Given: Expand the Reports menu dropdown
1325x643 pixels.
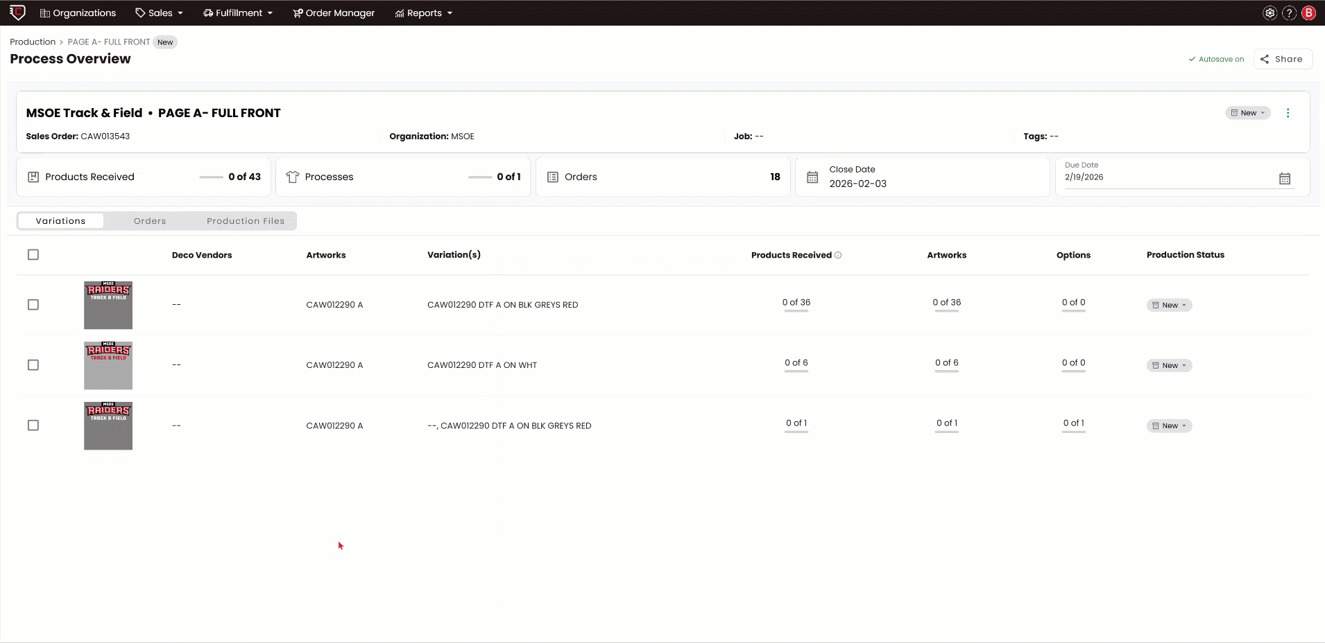Looking at the screenshot, I should coord(423,12).
